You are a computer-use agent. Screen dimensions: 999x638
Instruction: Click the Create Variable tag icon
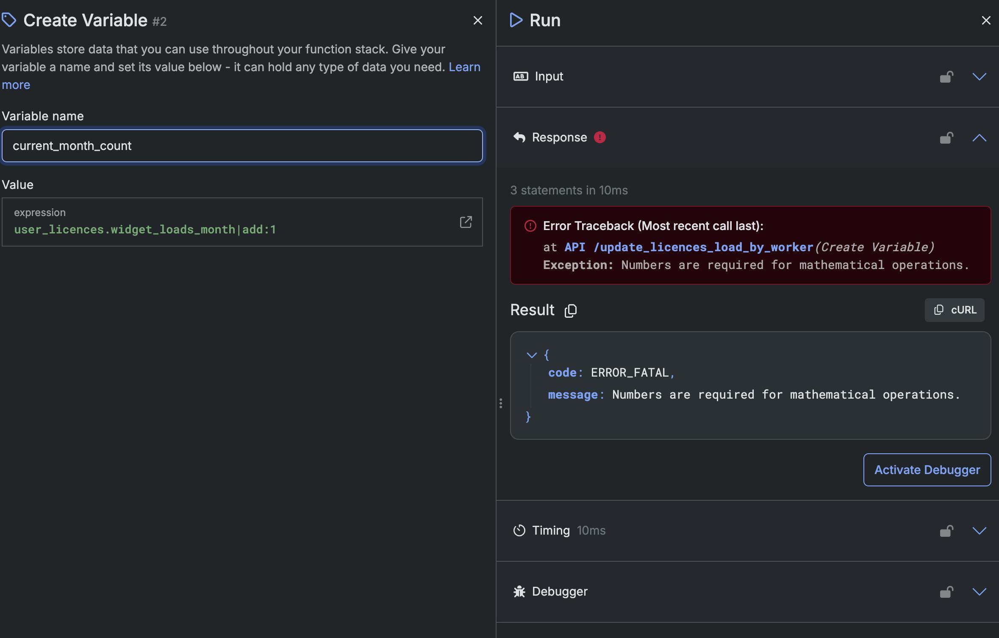tap(9, 20)
